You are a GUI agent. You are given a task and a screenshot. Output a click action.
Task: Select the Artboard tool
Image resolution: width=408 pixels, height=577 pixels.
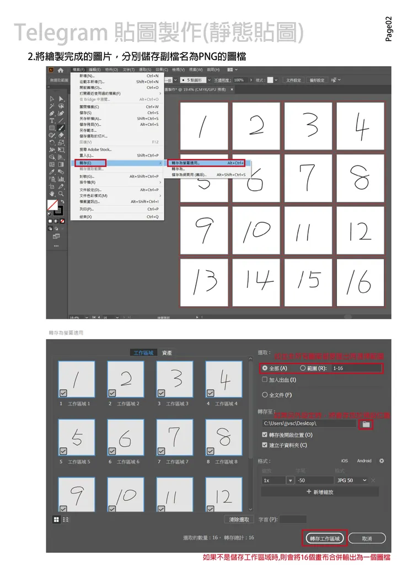52,186
